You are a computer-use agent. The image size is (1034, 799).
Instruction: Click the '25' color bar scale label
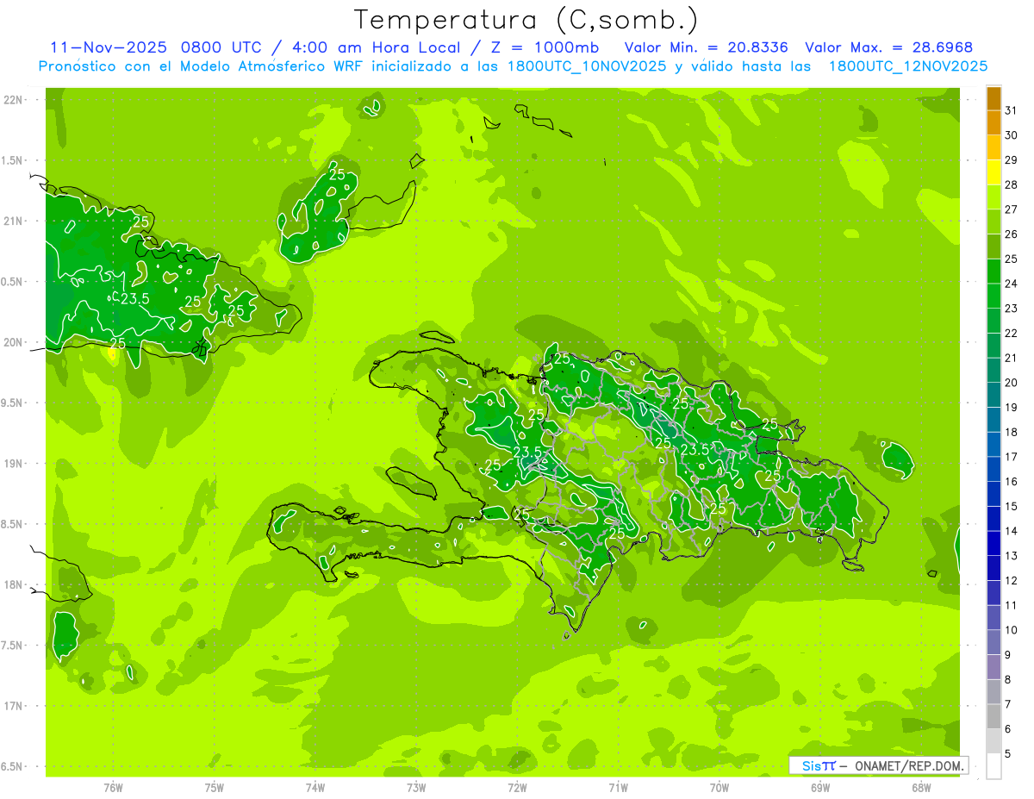click(1012, 259)
